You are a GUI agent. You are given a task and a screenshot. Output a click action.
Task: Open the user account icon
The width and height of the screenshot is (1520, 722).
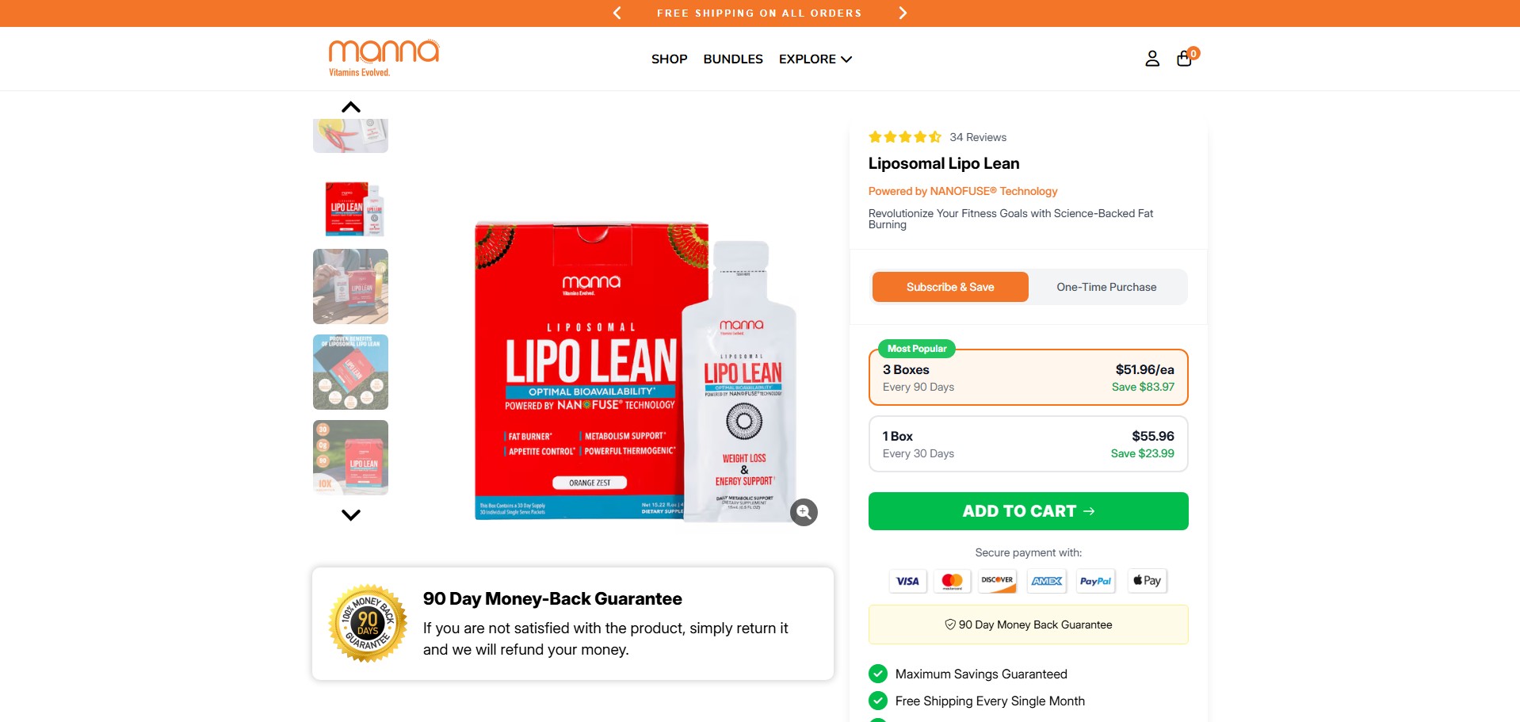tap(1152, 59)
